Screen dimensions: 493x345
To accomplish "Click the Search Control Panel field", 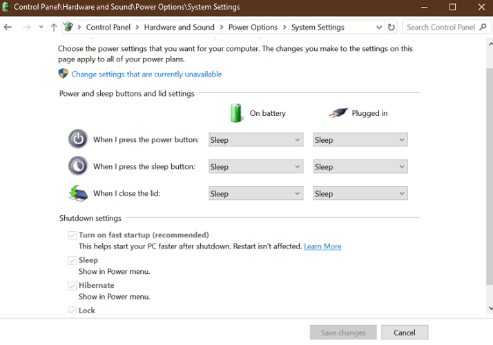I will [440, 27].
